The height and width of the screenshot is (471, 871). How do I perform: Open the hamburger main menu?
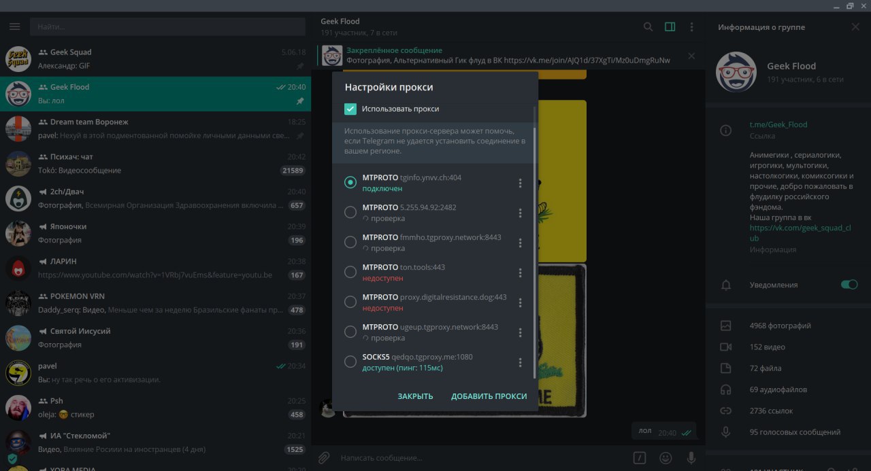[15, 27]
